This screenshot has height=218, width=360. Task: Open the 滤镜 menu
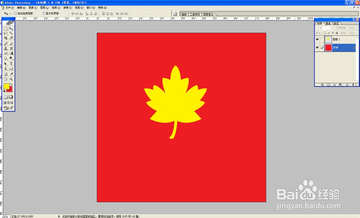point(68,8)
